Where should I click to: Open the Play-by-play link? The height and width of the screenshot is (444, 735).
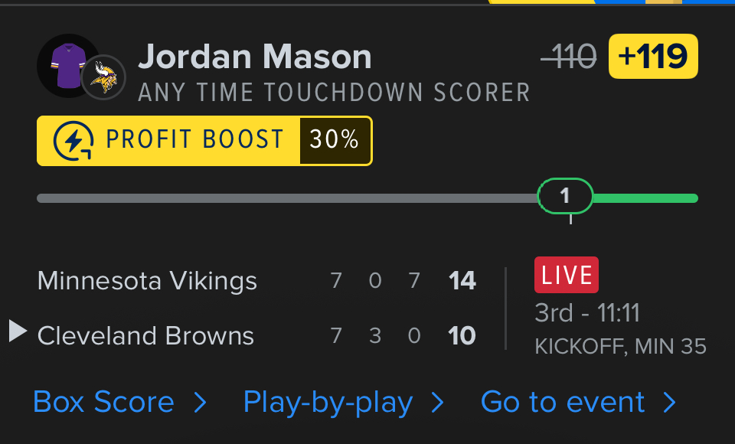(x=328, y=403)
